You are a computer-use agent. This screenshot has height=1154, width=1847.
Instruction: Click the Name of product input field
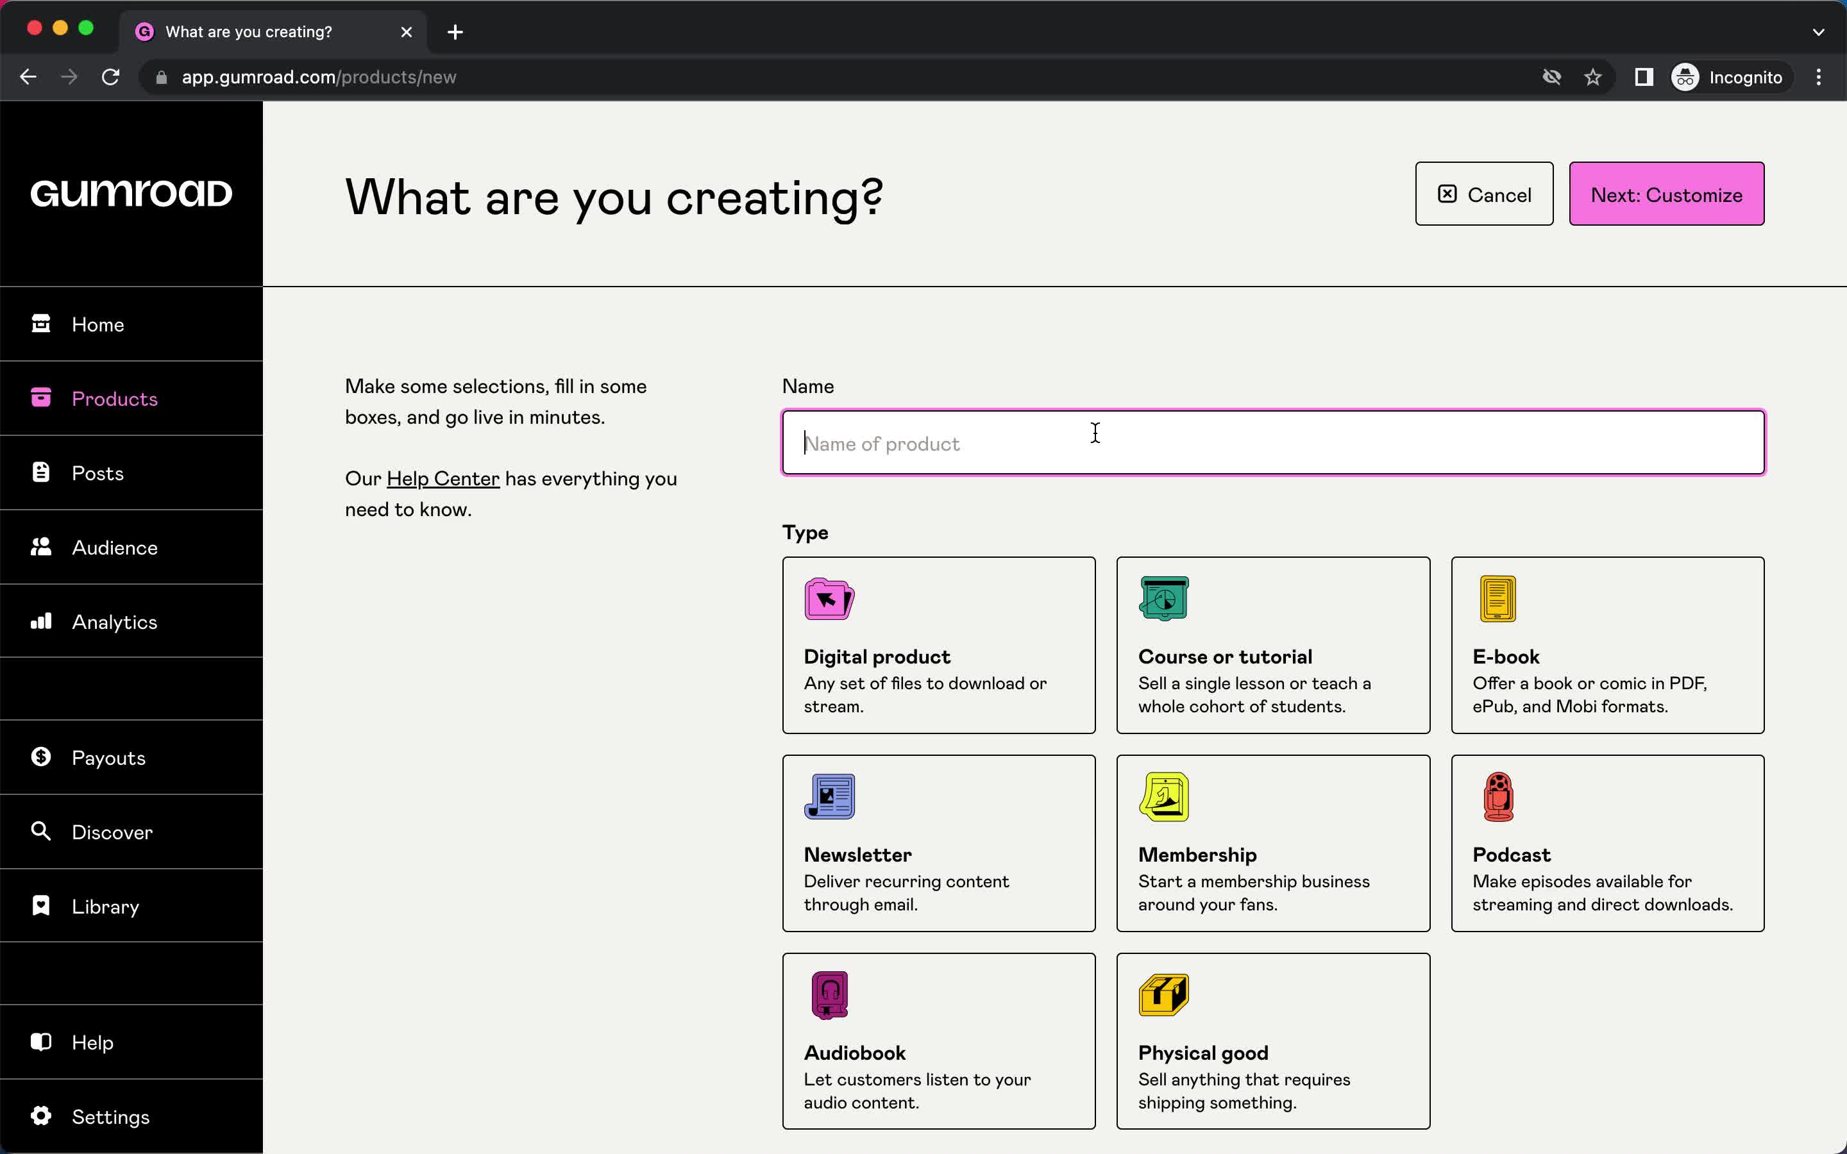[x=1271, y=443]
